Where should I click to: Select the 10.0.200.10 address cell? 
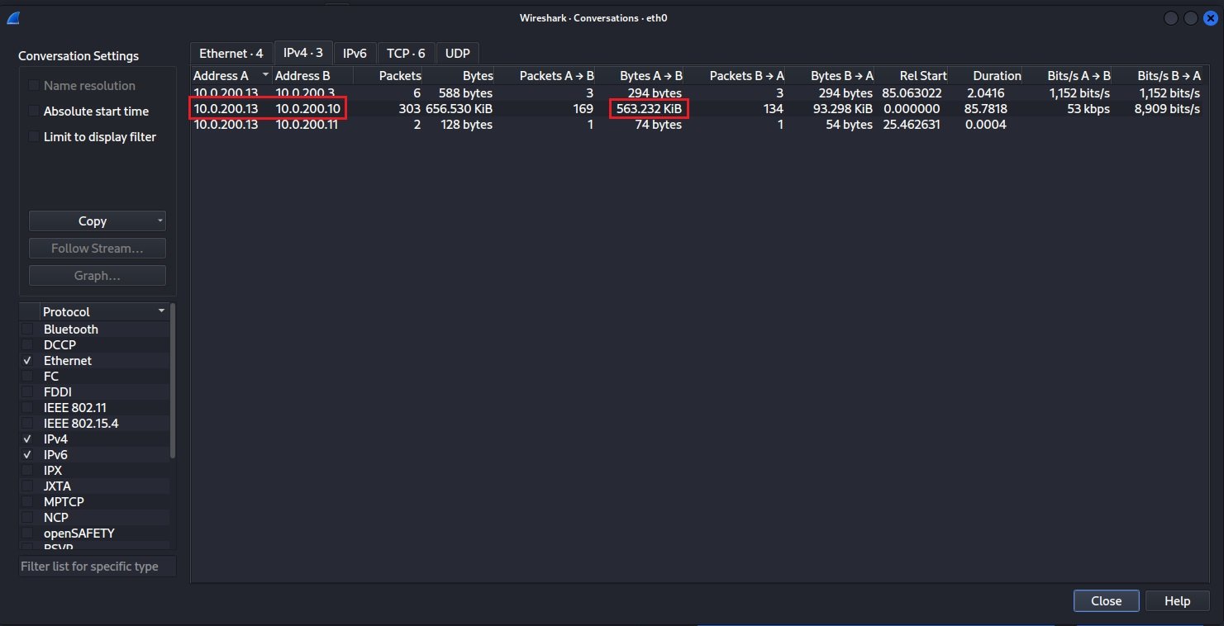[x=307, y=109]
